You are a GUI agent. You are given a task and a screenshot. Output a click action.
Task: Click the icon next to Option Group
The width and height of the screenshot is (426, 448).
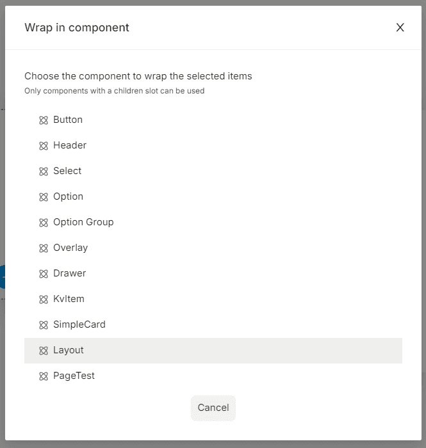pyautogui.click(x=44, y=223)
